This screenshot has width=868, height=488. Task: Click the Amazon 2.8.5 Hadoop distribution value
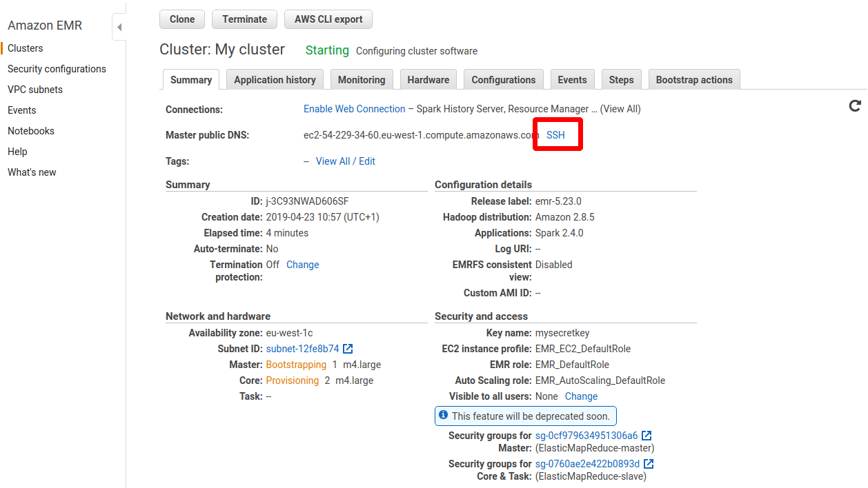[565, 217]
